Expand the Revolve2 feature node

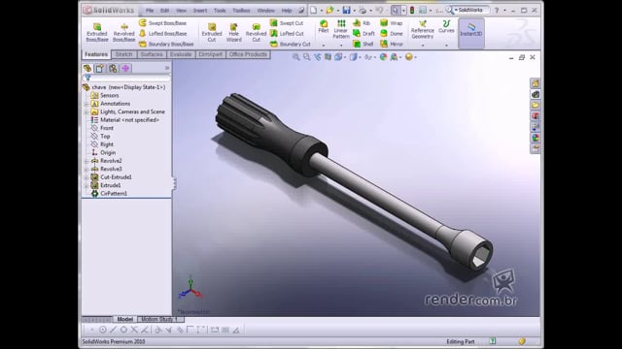(x=86, y=161)
